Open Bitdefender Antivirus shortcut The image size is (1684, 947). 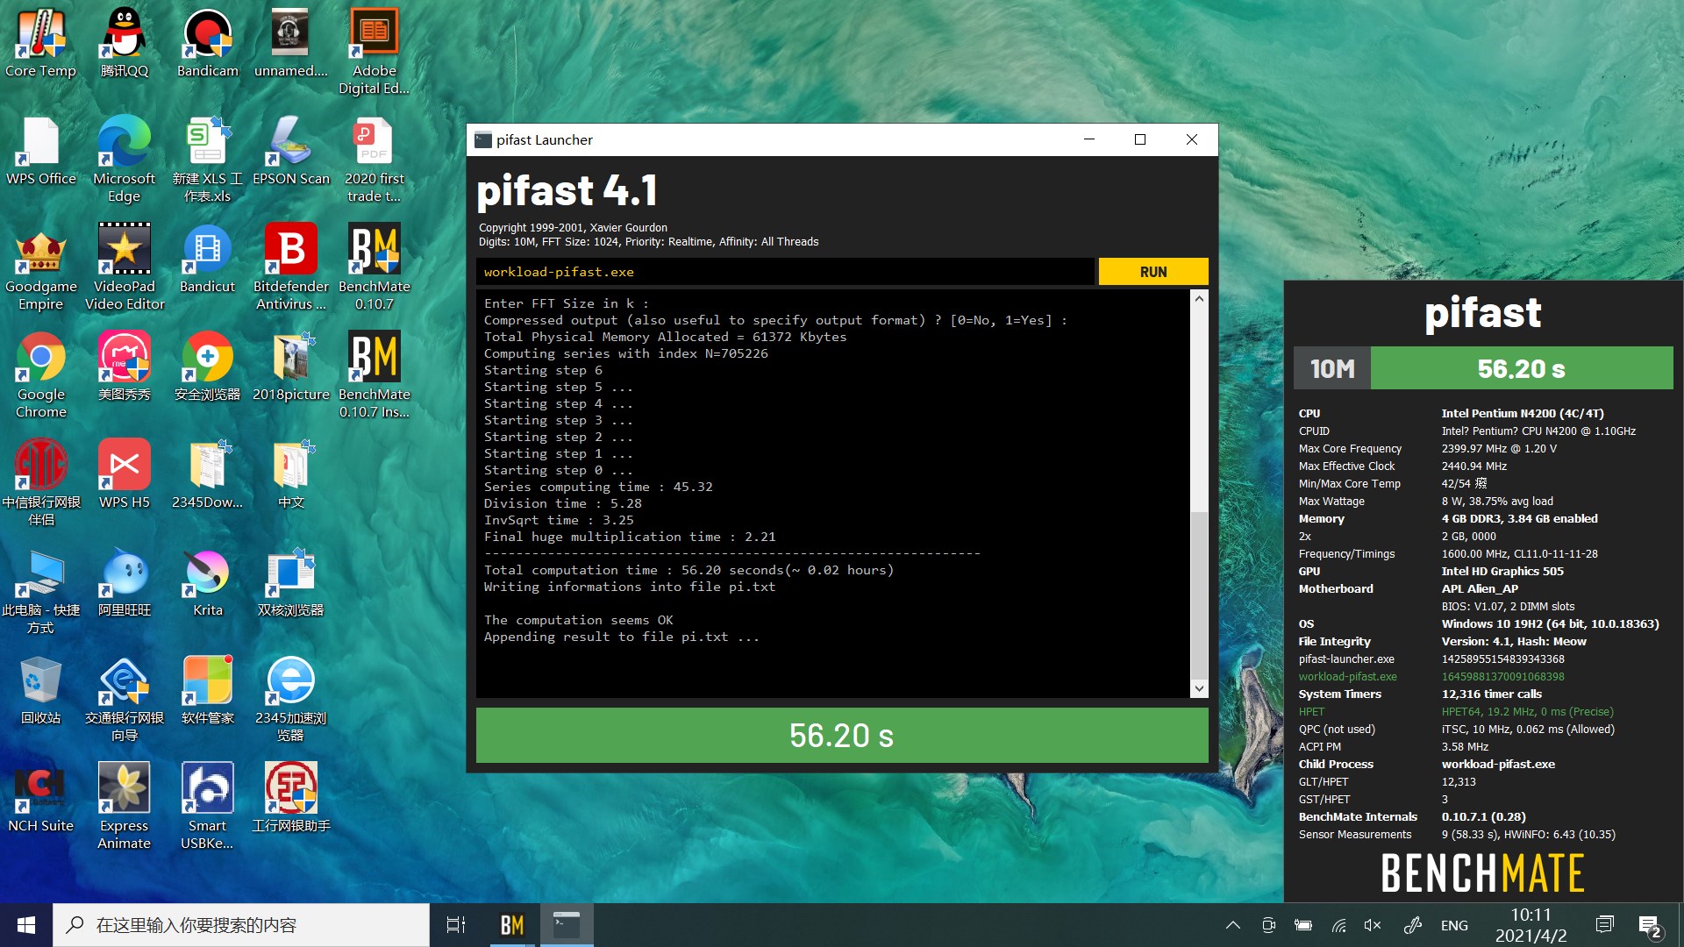291,267
